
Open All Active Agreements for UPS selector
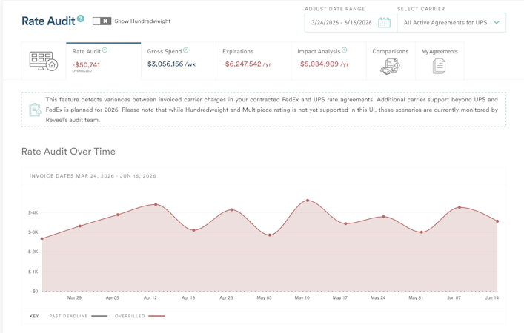tap(451, 23)
